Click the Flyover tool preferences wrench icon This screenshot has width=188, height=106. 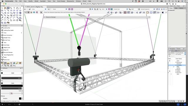(41, 12)
